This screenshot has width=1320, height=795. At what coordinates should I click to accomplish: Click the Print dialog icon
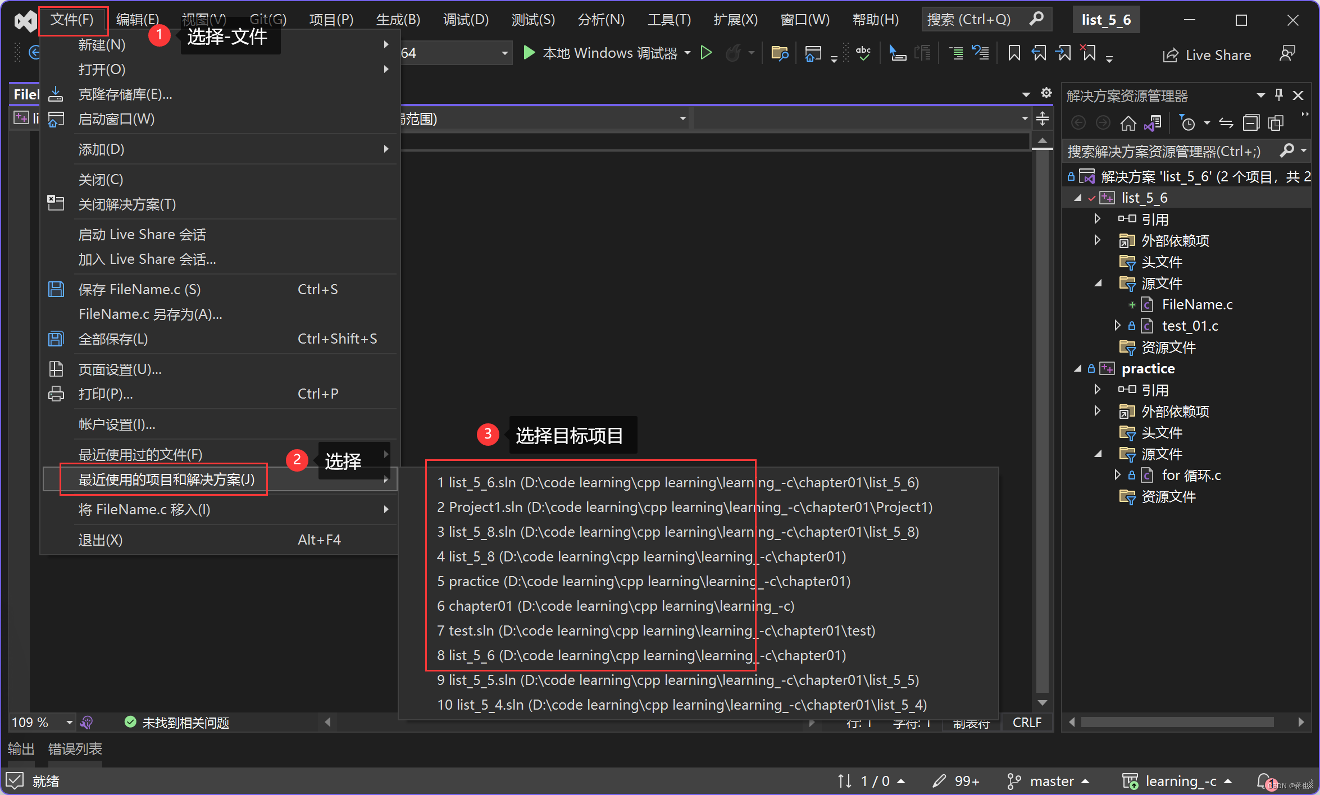pos(54,394)
